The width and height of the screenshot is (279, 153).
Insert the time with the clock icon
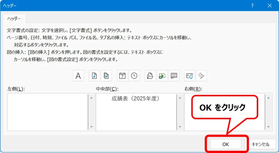(x=134, y=76)
